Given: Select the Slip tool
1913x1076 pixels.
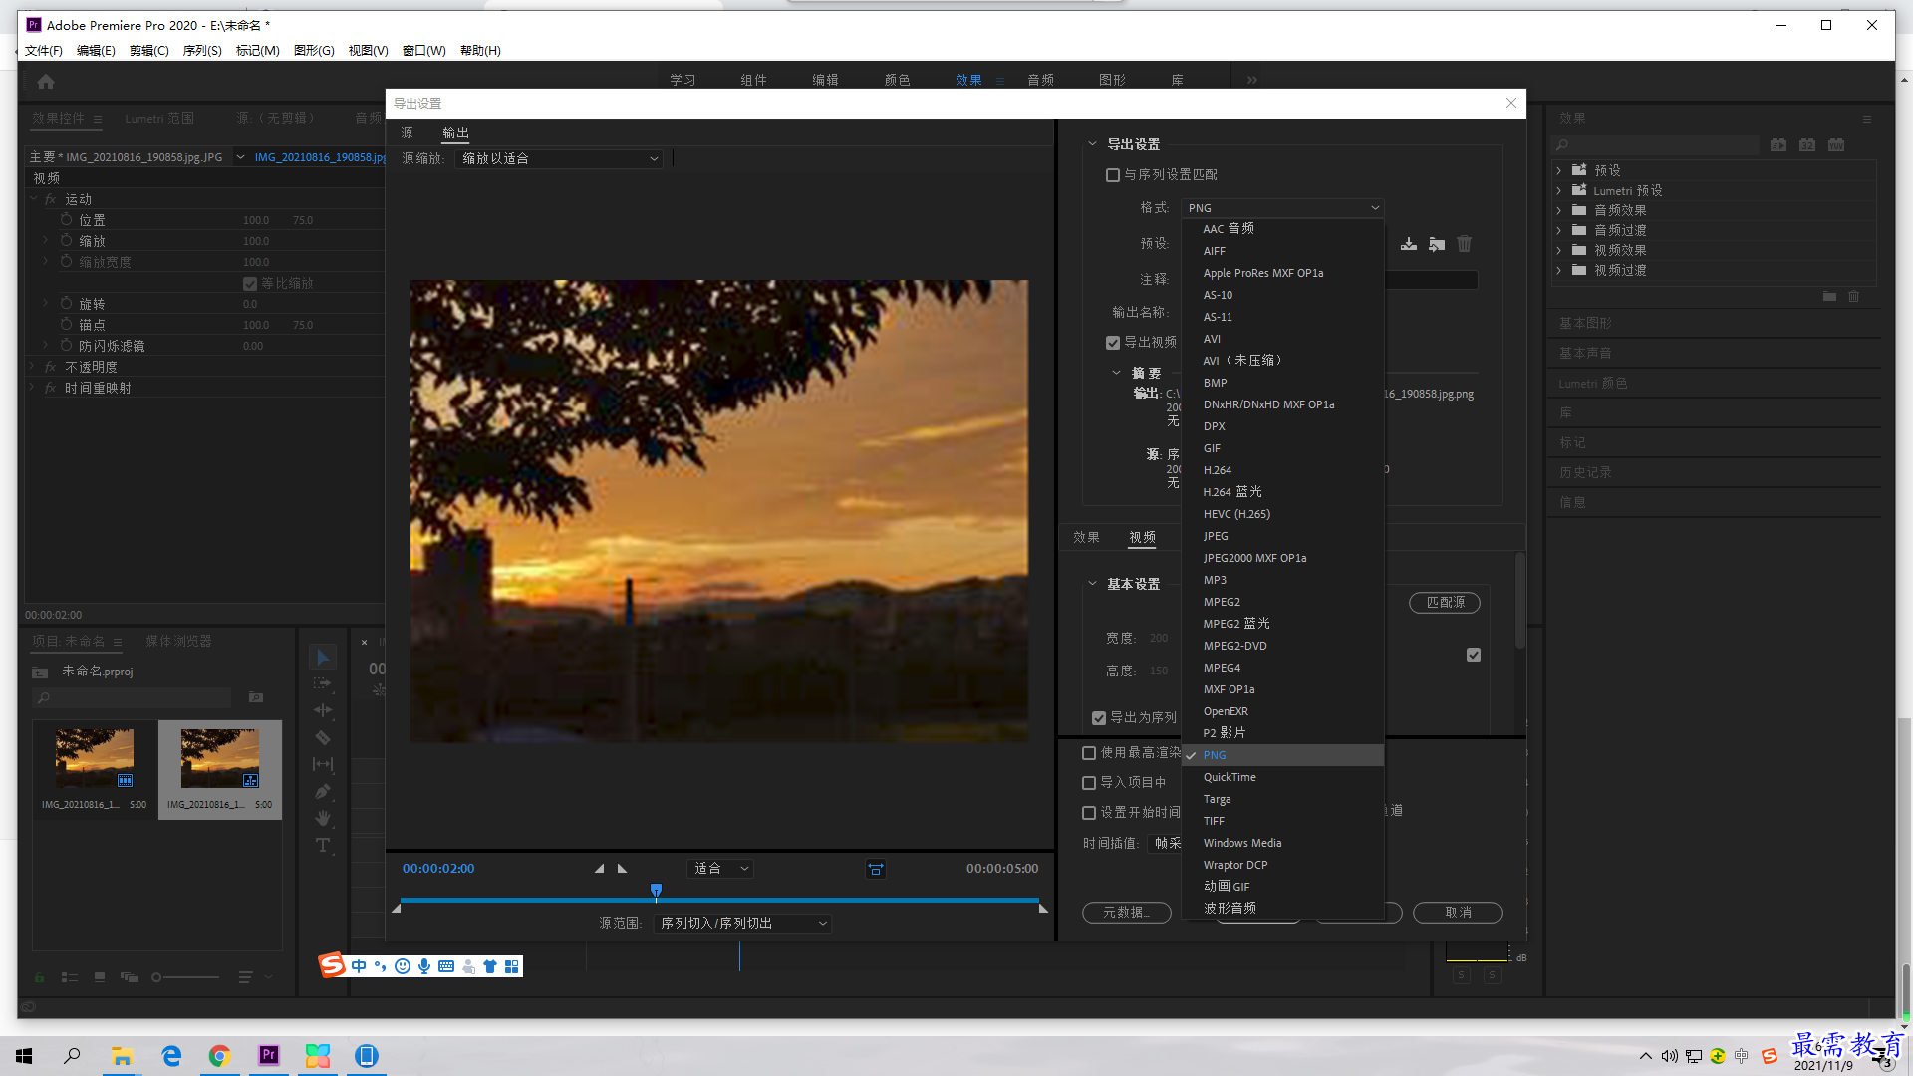Looking at the screenshot, I should 322,764.
